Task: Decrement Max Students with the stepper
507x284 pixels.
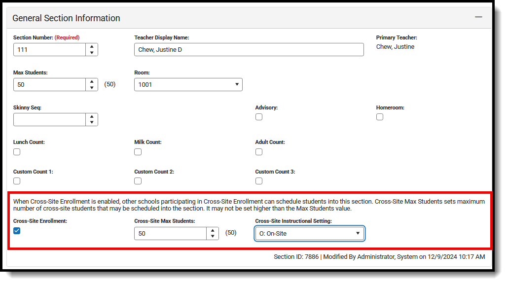Action: (92, 87)
